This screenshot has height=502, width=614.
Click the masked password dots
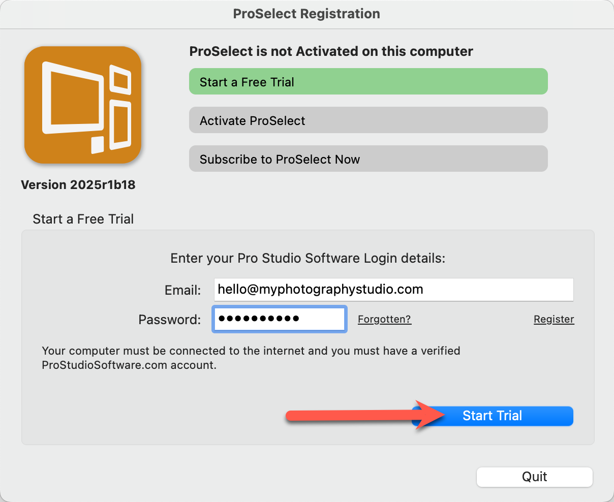(259, 319)
